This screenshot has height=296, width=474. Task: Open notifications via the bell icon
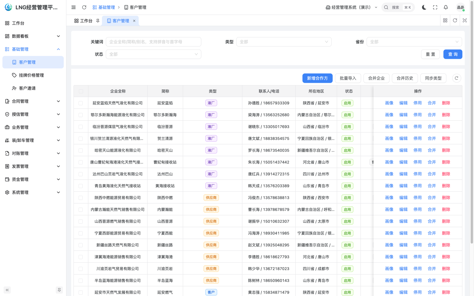pos(446,7)
